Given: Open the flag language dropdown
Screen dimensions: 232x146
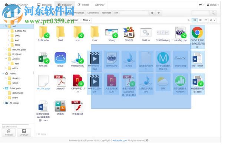Looking at the screenshot, I should [202, 5].
